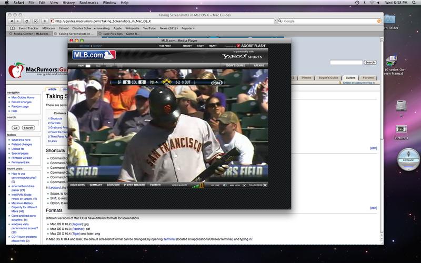Open Summary in the media player
Image resolution: width=421 pixels, height=263 pixels.
(96, 185)
